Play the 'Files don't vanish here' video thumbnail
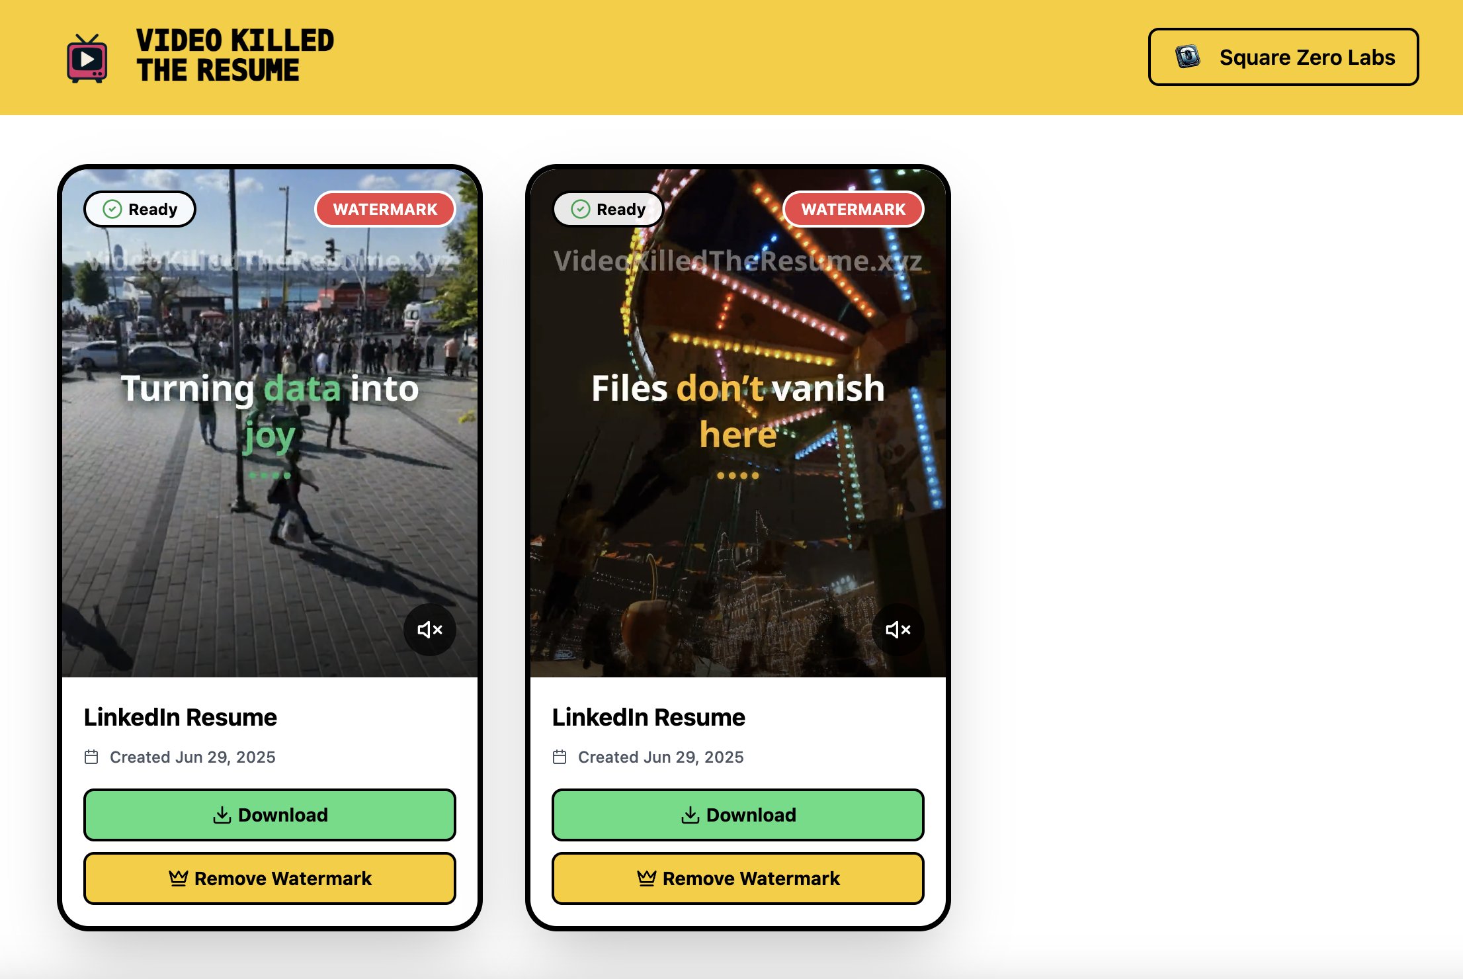Screen dimensions: 1463x979 pyautogui.click(x=738, y=423)
